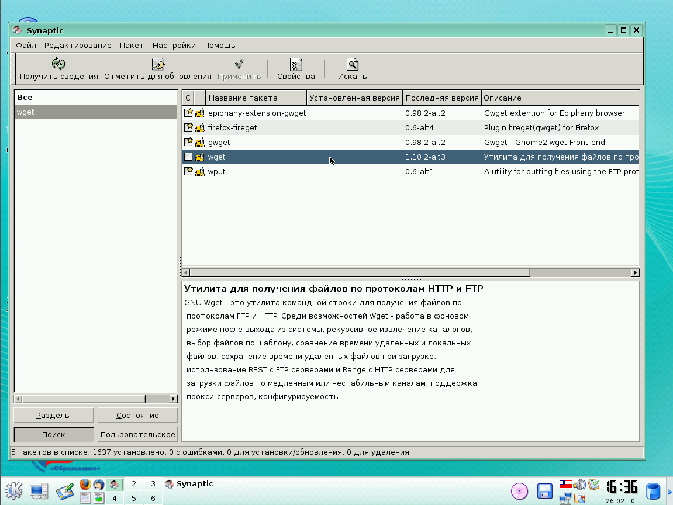Image resolution: width=673 pixels, height=505 pixels.
Task: Click the organizer clipboard checkmark tray icon
Action: click(593, 485)
